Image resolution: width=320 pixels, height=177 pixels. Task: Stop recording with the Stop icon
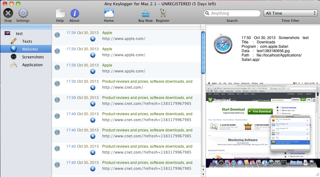click(x=8, y=13)
